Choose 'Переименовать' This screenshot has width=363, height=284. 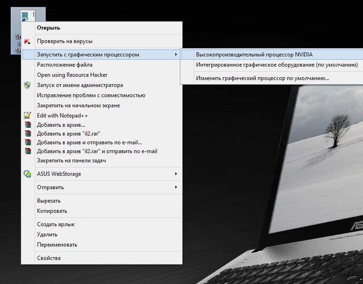point(102,245)
